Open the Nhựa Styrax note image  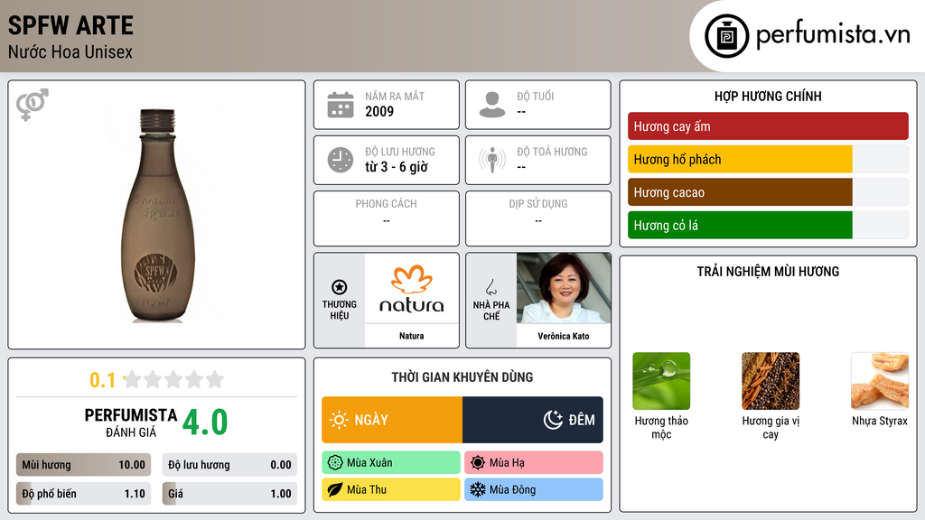coord(880,381)
